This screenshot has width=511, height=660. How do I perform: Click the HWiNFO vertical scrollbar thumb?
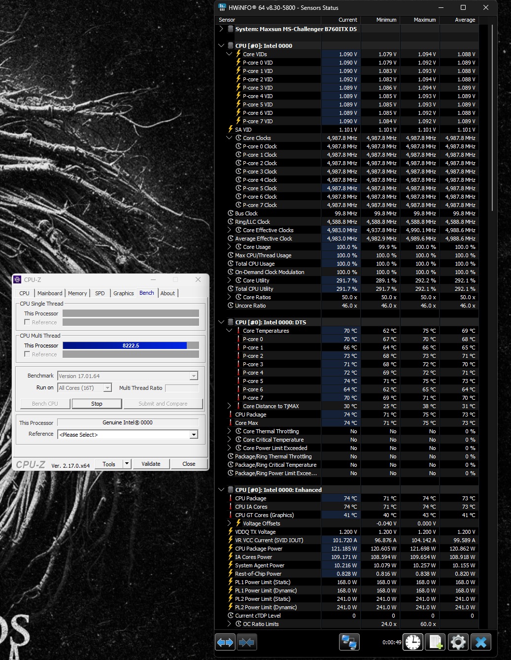coord(492,118)
